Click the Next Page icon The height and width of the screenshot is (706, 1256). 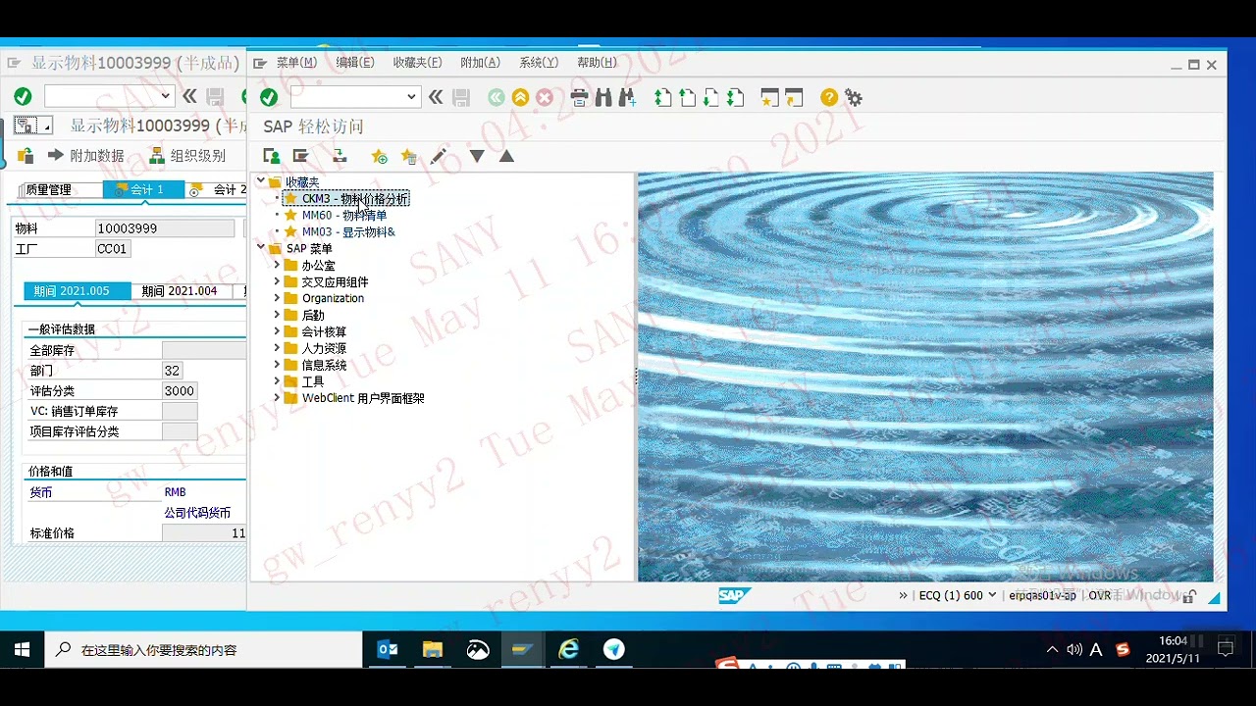(x=710, y=97)
